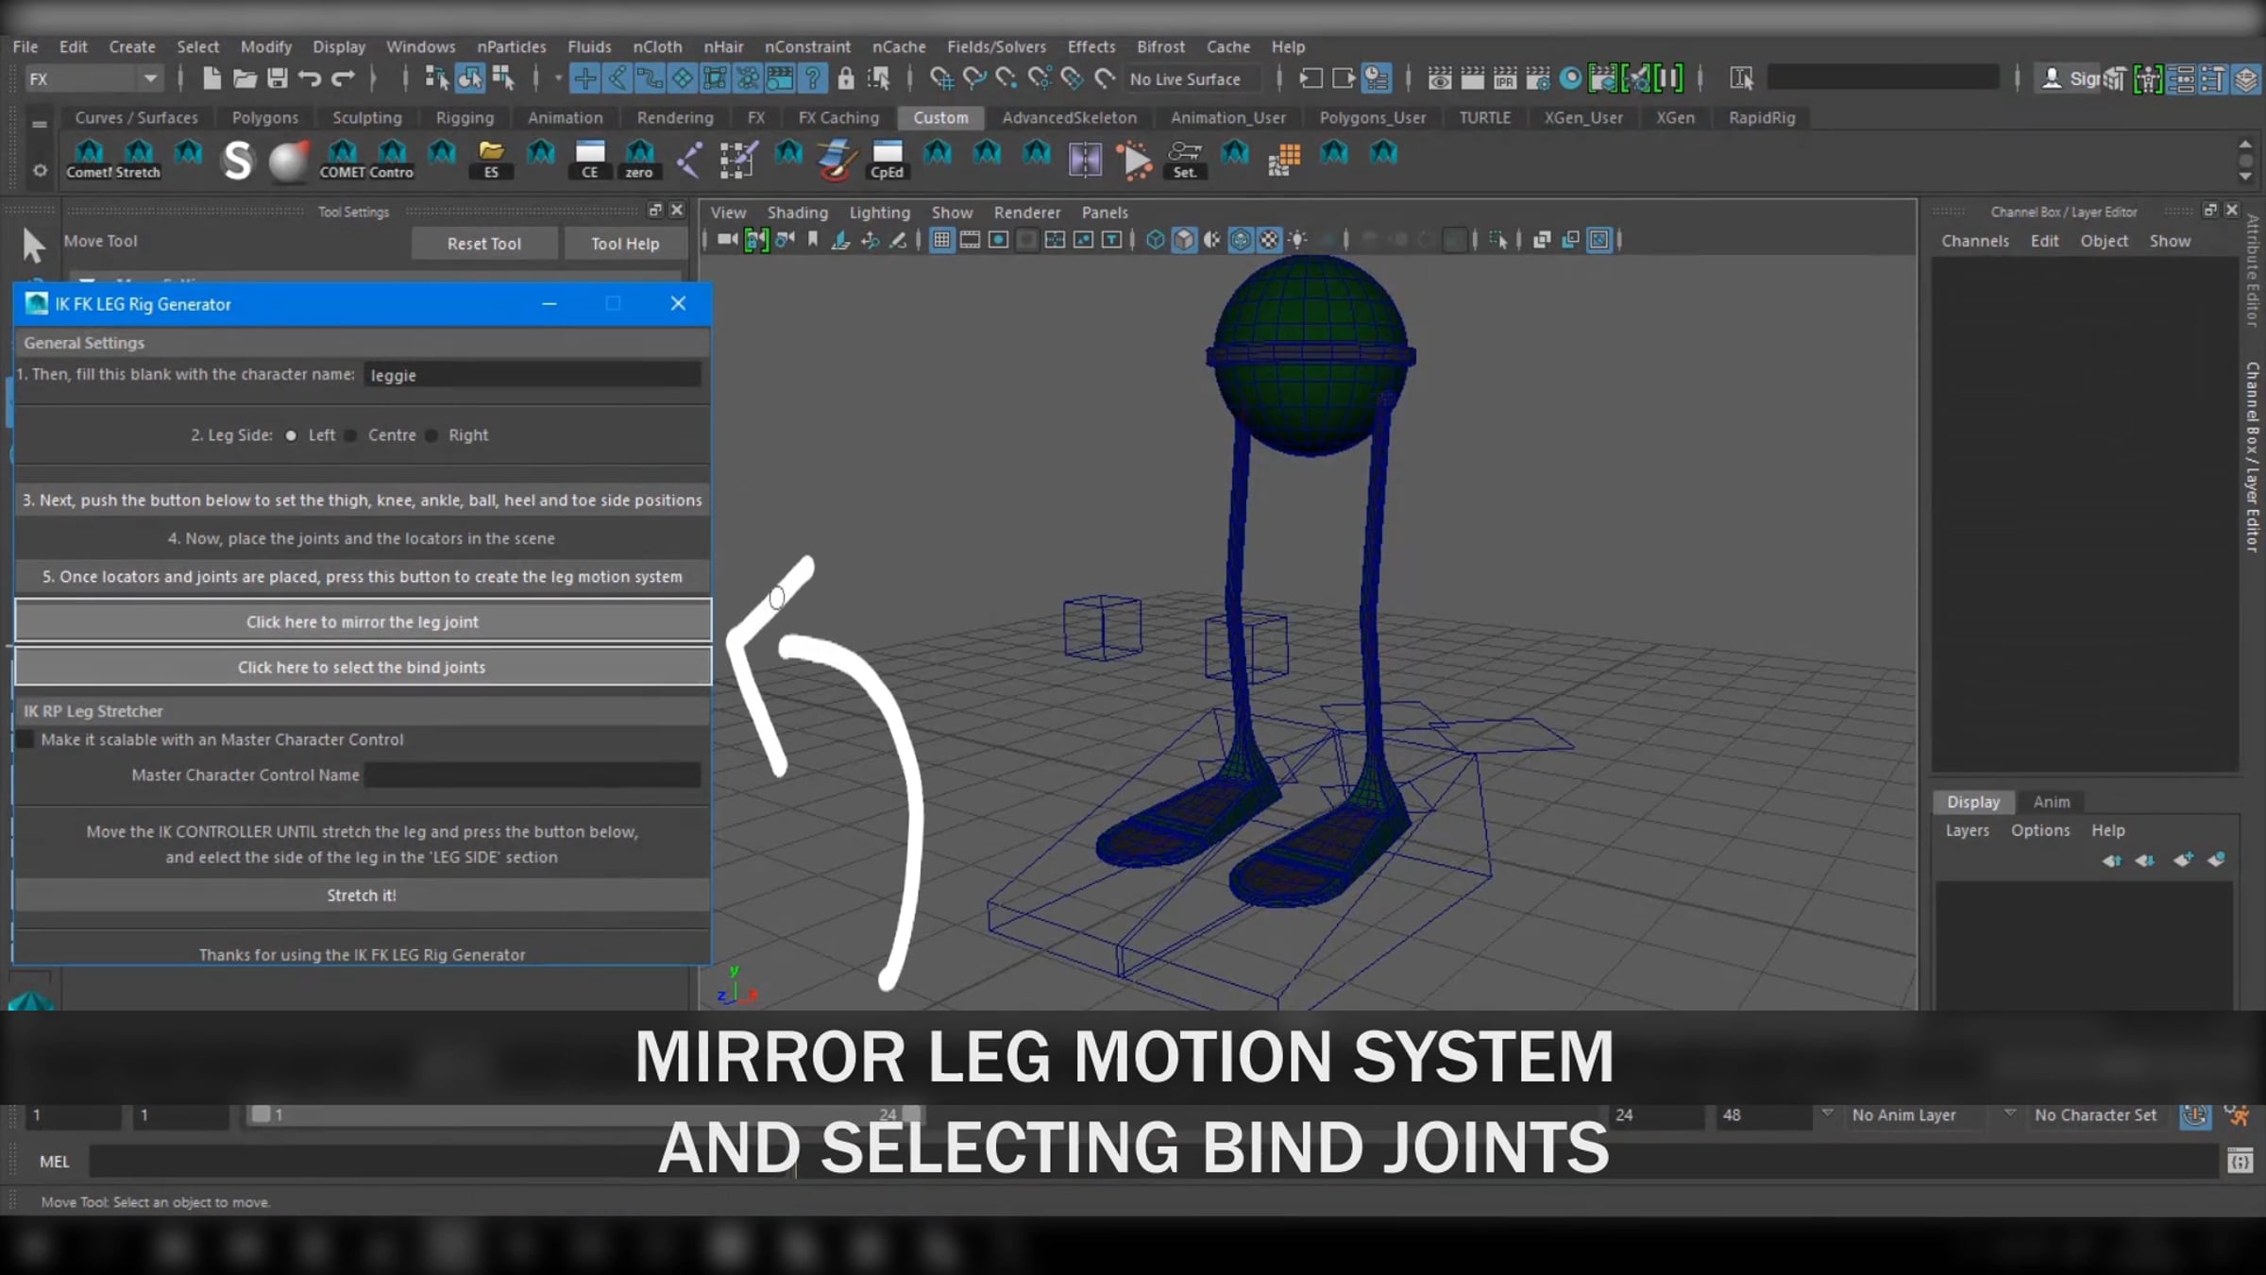The image size is (2266, 1275).
Task: Click the viewport select camera icon
Action: [x=727, y=240]
